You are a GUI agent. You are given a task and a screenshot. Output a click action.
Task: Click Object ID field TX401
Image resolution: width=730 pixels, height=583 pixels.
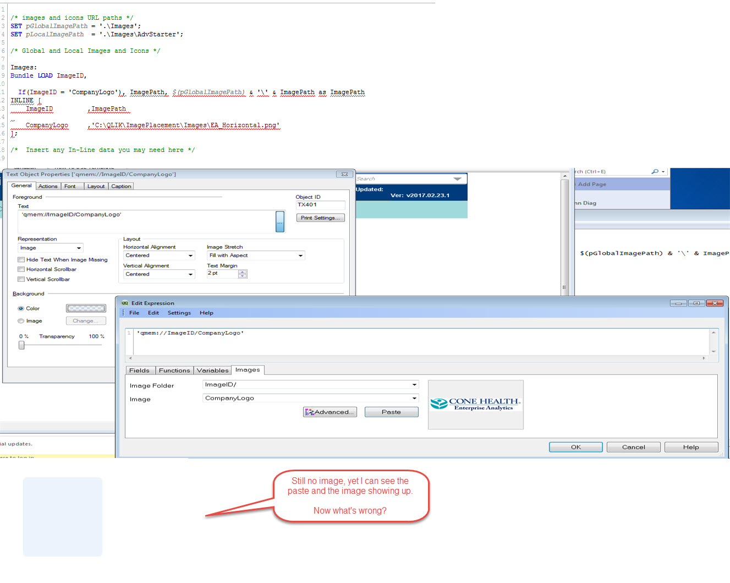tap(320, 205)
